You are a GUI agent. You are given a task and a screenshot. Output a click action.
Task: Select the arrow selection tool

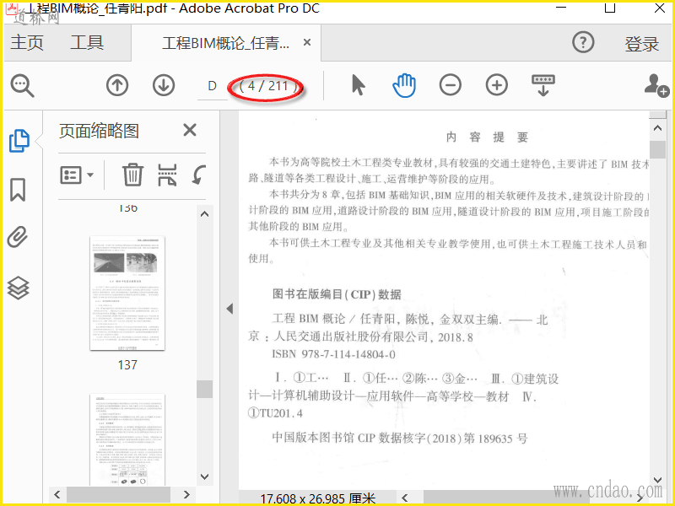click(x=358, y=85)
